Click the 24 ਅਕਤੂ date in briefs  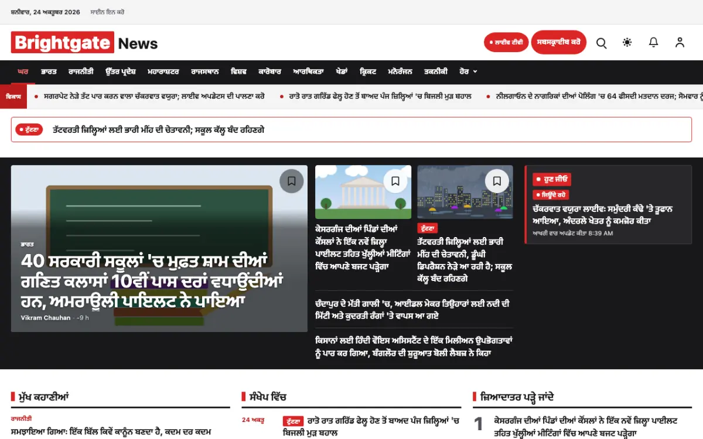(x=253, y=420)
